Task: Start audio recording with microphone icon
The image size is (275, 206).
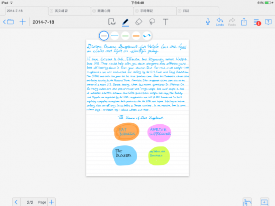Action: click(208, 22)
